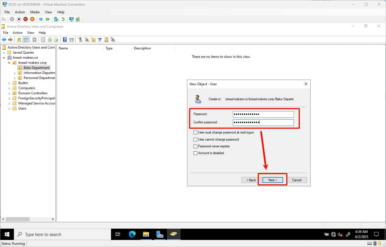Open the ADUC Action menu
This screenshot has width=386, height=247.
tap(18, 33)
